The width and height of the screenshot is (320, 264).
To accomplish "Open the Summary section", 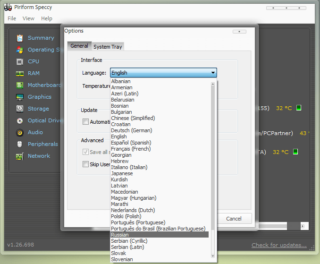I will click(x=41, y=38).
